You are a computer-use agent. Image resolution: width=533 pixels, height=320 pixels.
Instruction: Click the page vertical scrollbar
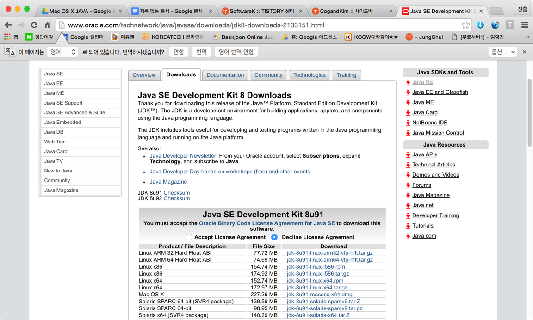529,112
